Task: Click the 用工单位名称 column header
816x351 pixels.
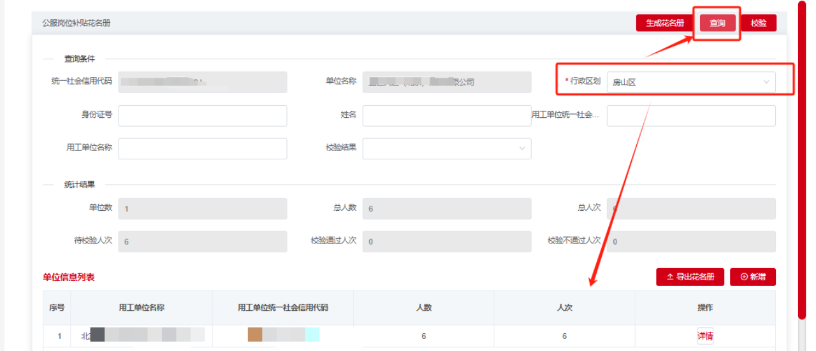Action: pos(142,308)
